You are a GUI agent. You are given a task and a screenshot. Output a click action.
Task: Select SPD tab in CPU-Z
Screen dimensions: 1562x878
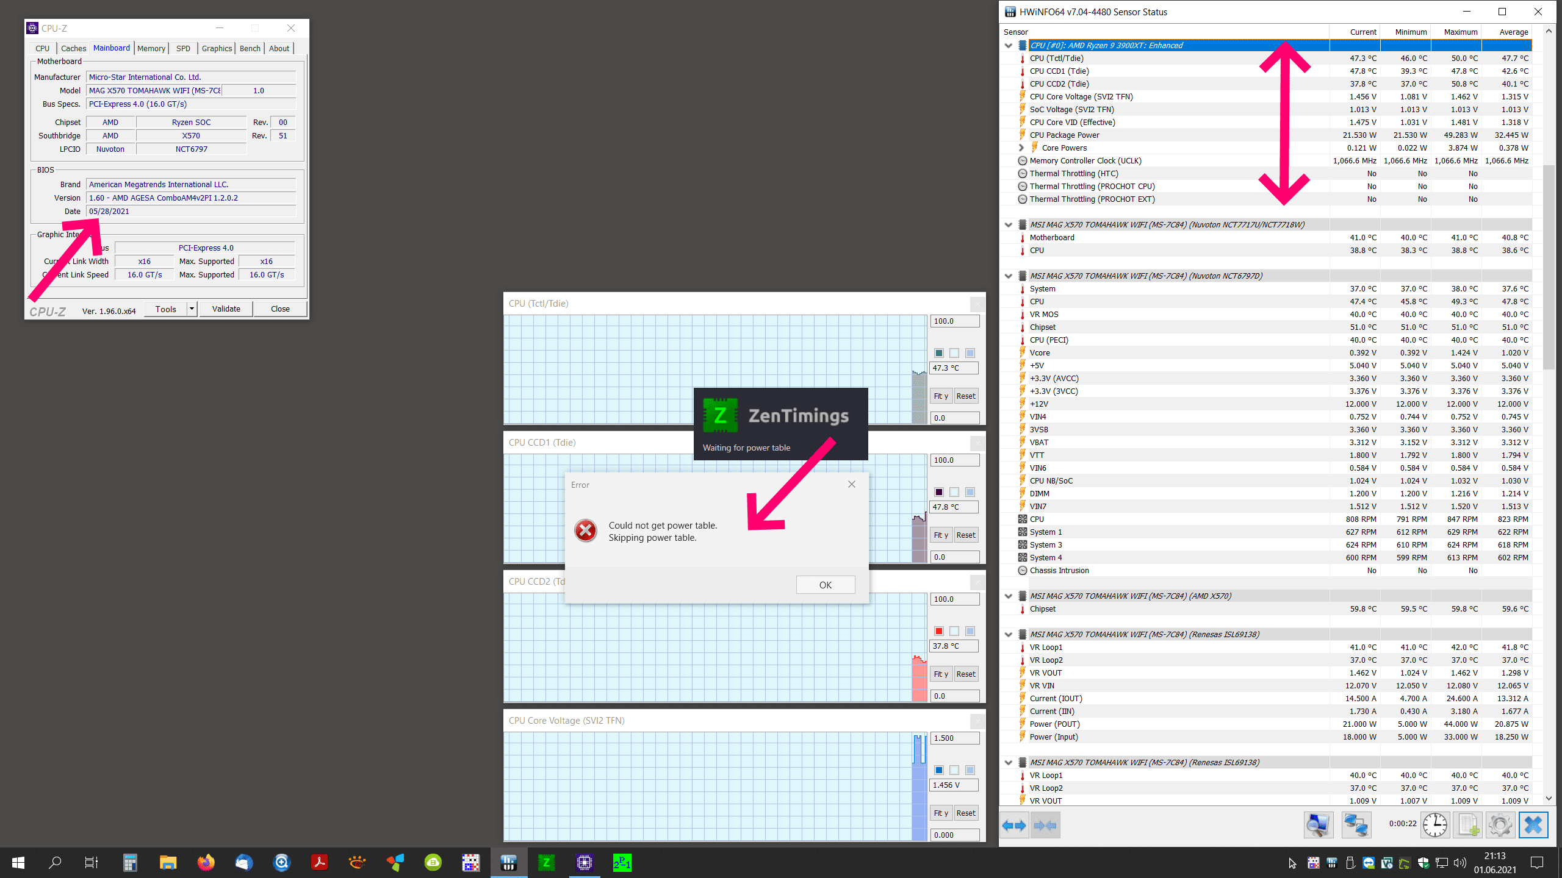183,48
